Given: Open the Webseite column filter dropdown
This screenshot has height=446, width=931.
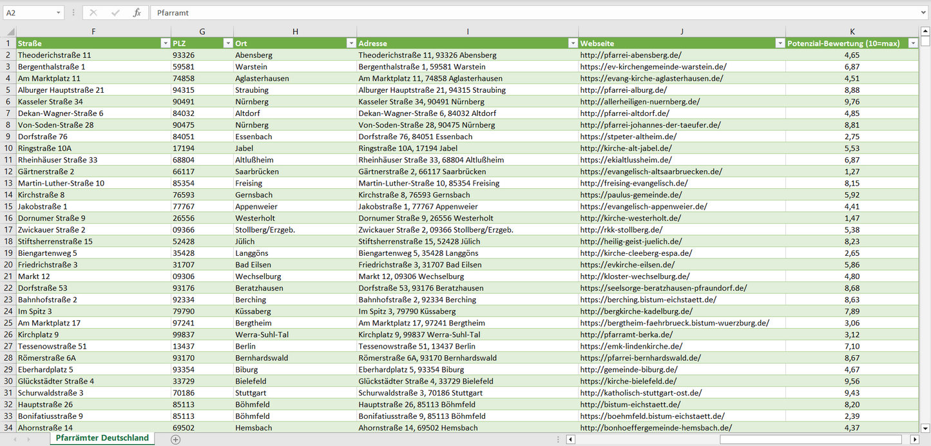Looking at the screenshot, I should tap(779, 43).
